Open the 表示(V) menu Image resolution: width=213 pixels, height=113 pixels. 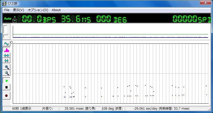pyautogui.click(x=18, y=10)
